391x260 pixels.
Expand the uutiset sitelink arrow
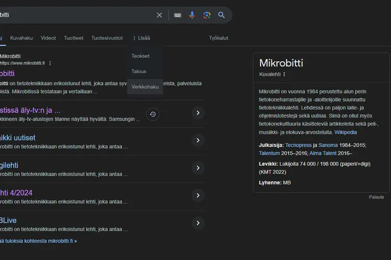198,140
